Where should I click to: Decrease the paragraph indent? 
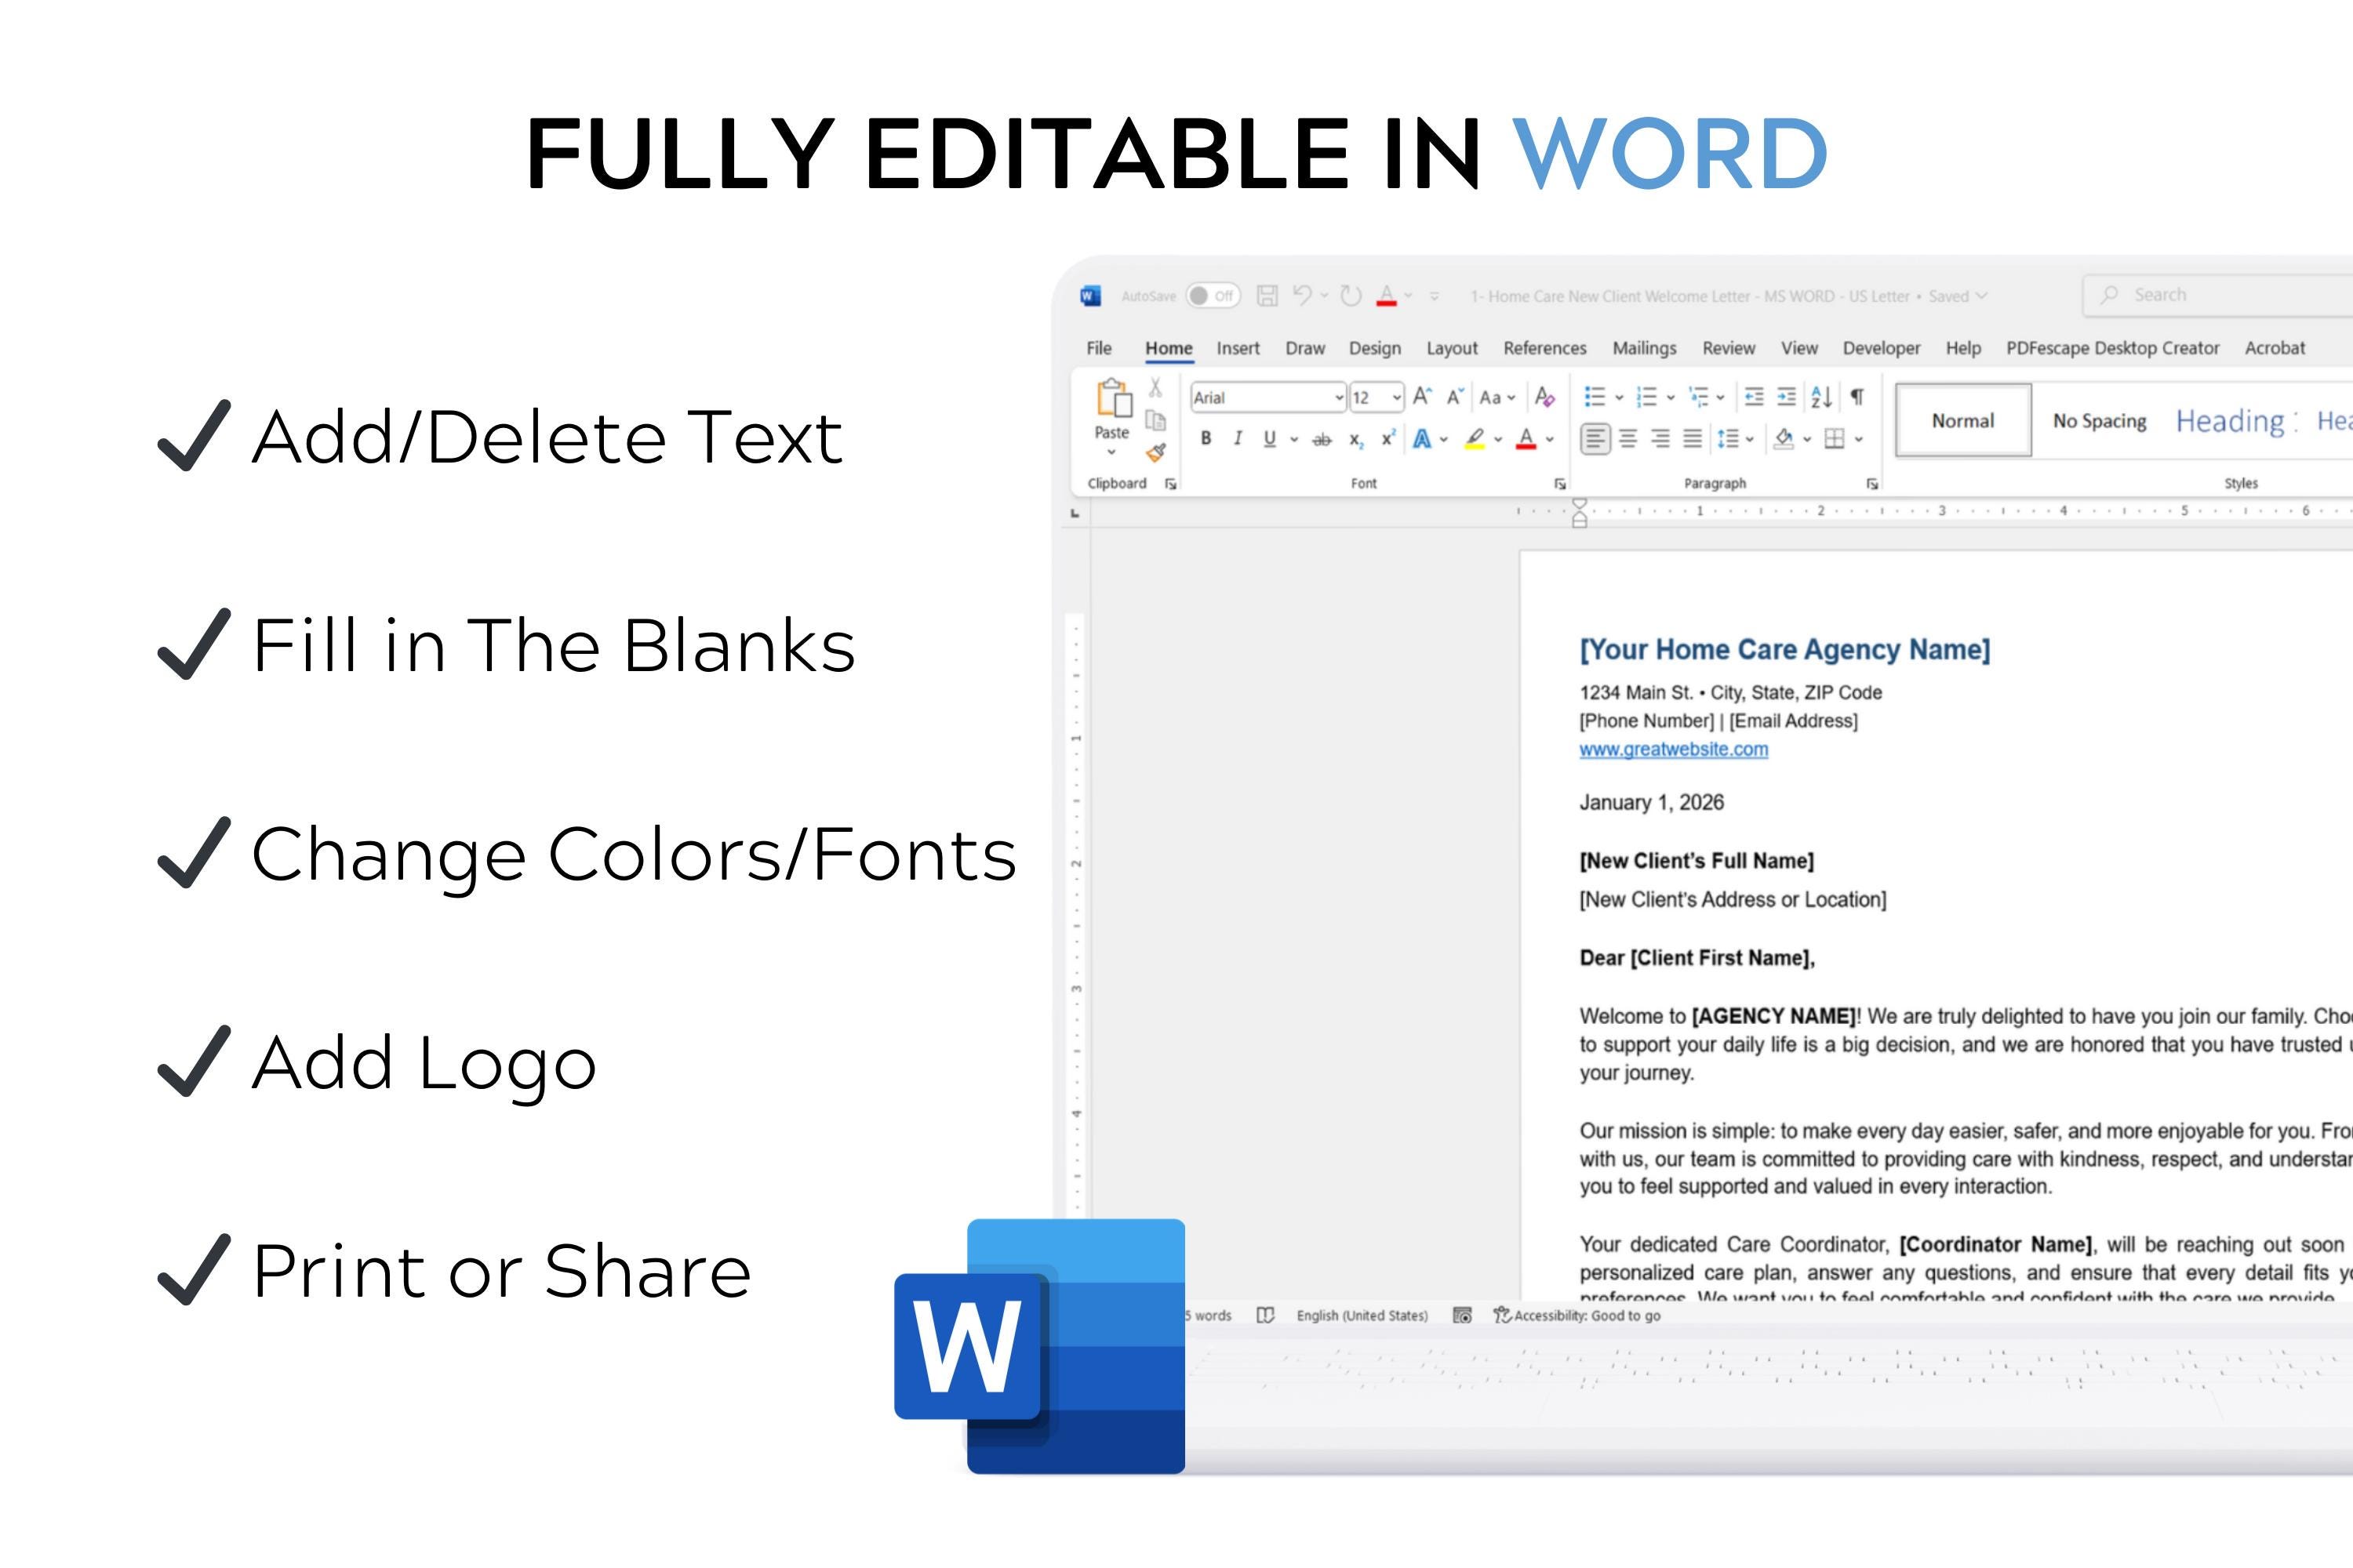[1754, 397]
